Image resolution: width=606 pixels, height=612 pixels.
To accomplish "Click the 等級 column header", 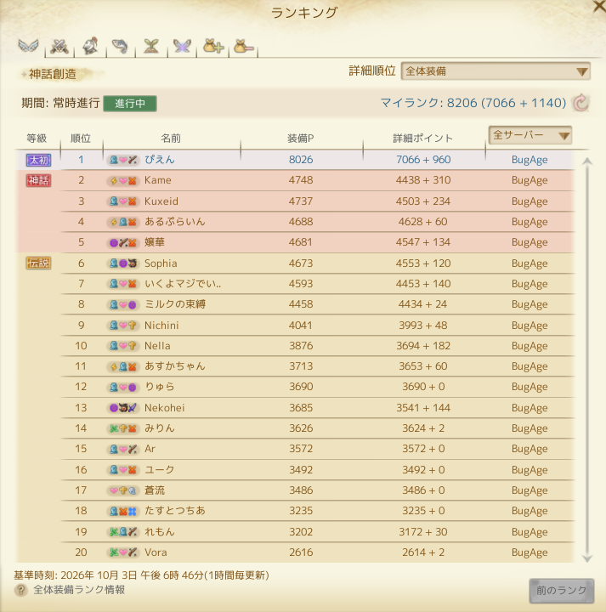I will [x=37, y=139].
